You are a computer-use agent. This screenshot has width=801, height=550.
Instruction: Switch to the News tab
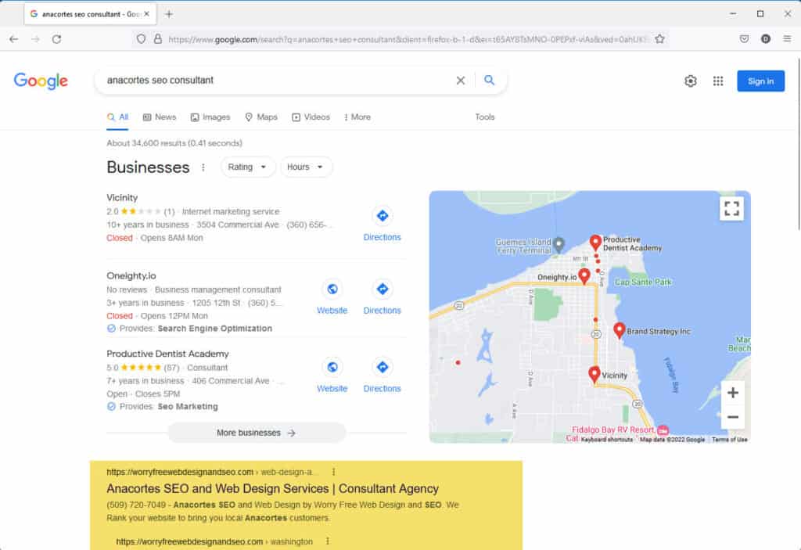pyautogui.click(x=160, y=117)
